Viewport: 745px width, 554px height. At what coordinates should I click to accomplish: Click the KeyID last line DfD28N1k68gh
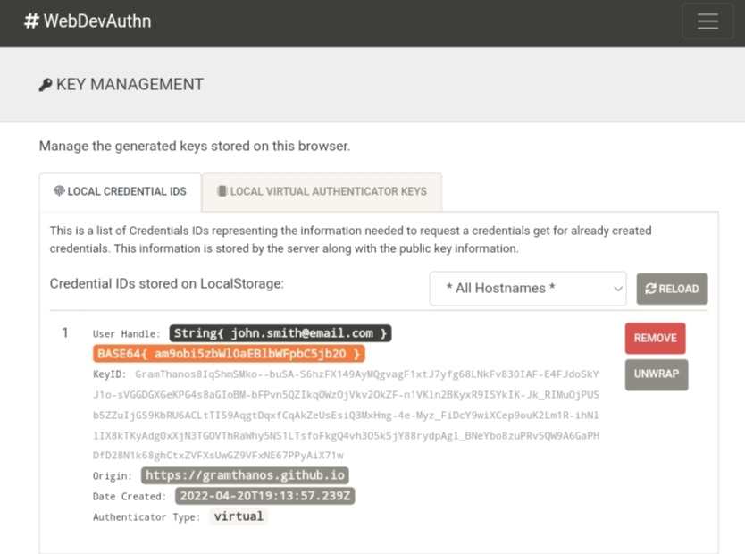[x=218, y=456]
